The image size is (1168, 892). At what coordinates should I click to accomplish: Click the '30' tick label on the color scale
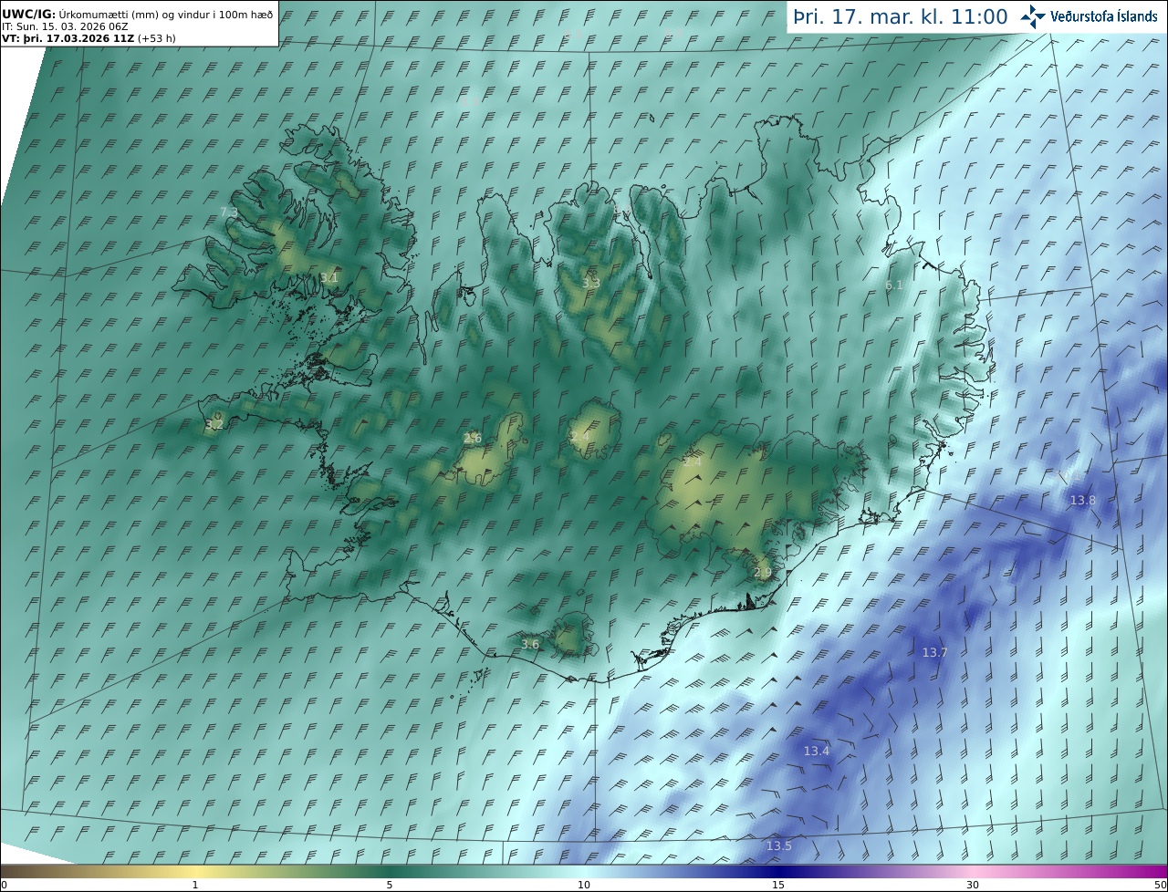pyautogui.click(x=973, y=885)
